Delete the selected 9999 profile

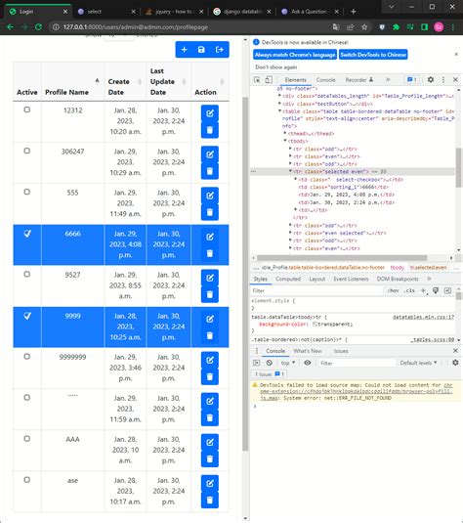click(210, 335)
